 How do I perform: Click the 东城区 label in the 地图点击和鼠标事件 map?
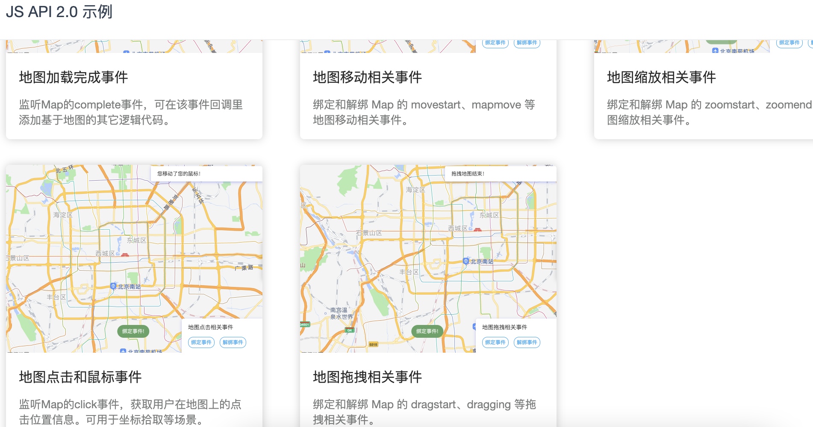(x=136, y=240)
